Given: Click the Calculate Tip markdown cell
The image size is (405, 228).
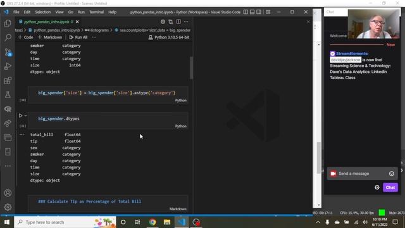Looking at the screenshot, I should click(108, 204).
